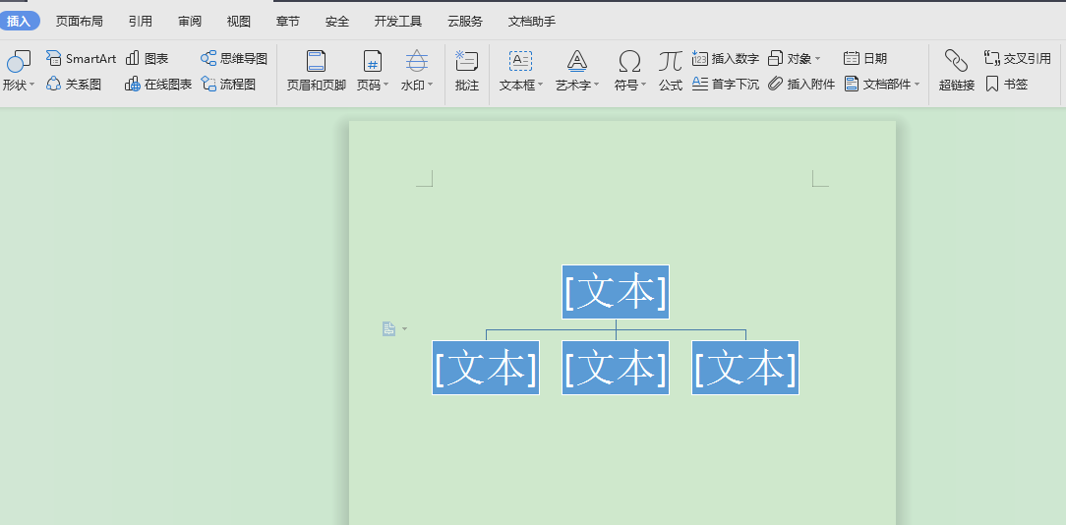Expand the Watermark (水印) dropdown arrow
This screenshot has width=1066, height=525.
tap(430, 85)
